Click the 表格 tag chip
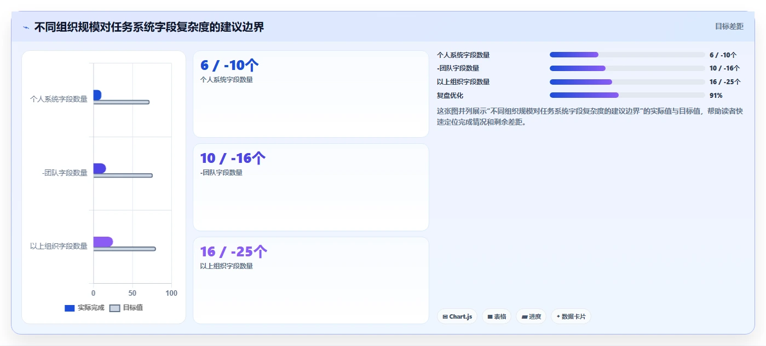Image resolution: width=766 pixels, height=346 pixels. tap(497, 316)
